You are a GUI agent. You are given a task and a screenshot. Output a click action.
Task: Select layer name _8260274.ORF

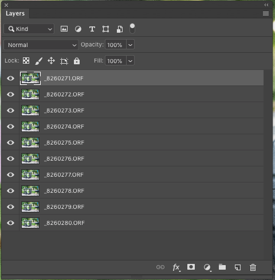64,126
